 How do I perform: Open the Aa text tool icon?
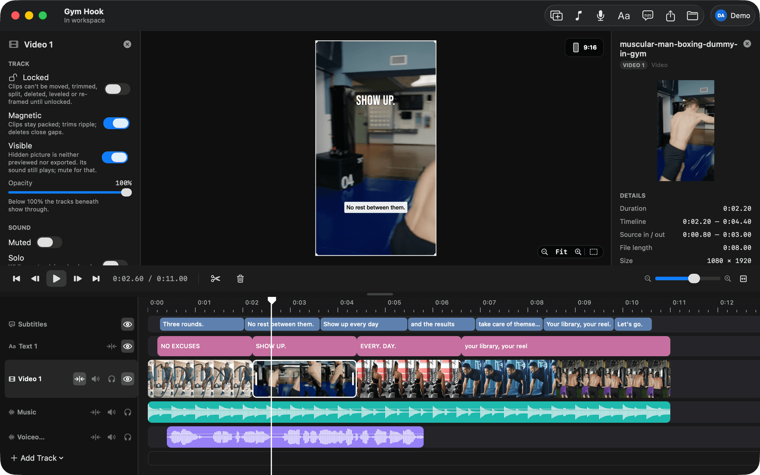pyautogui.click(x=624, y=16)
